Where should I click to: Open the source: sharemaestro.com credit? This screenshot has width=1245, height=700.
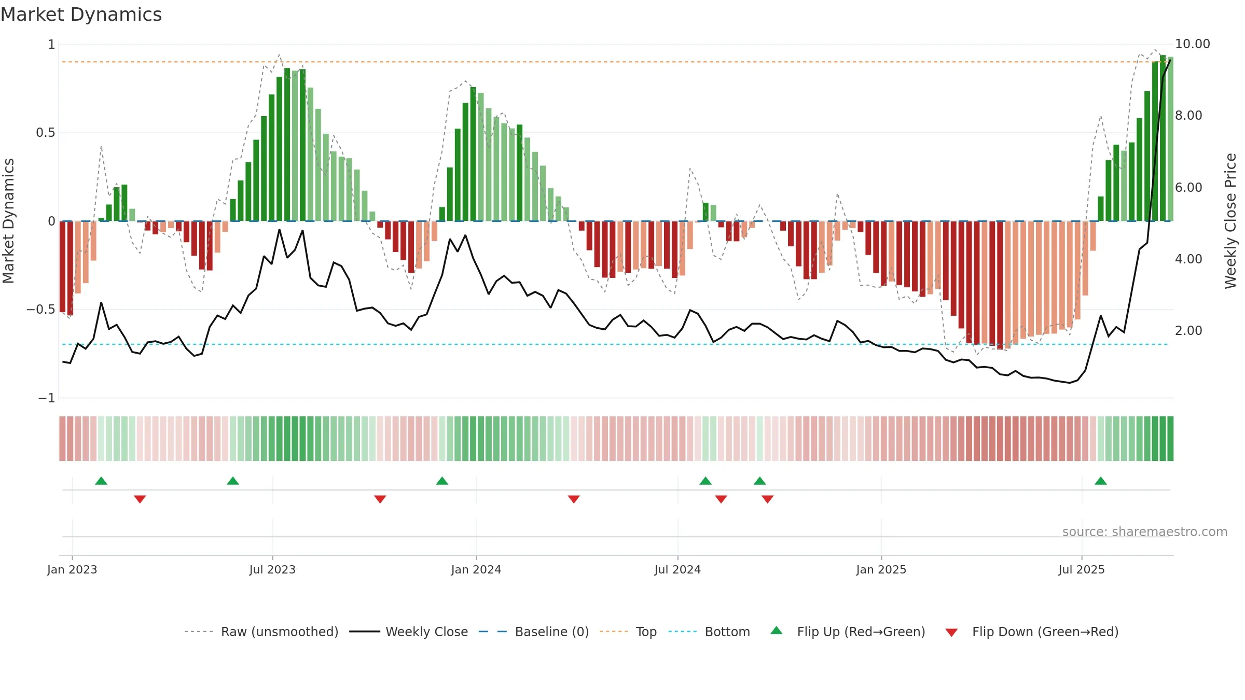[x=1145, y=531]
